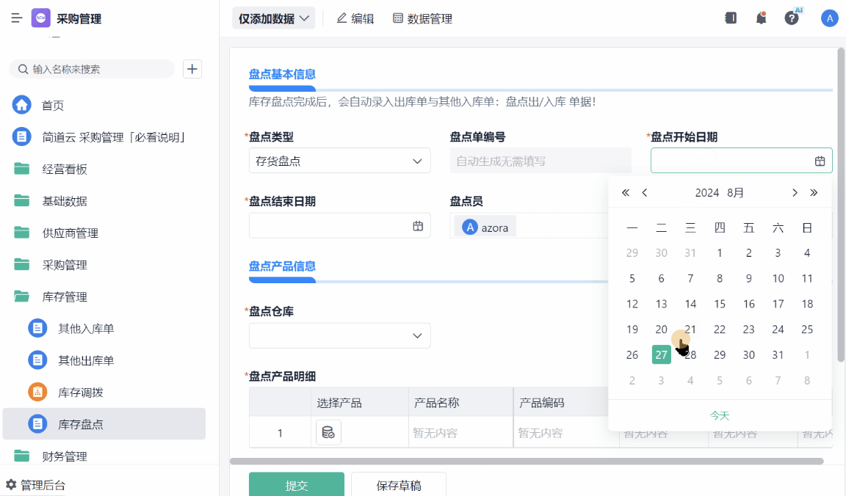Focus the sidebar 输入名称来搜索 box
Screen dimensions: 846x496
(92, 69)
